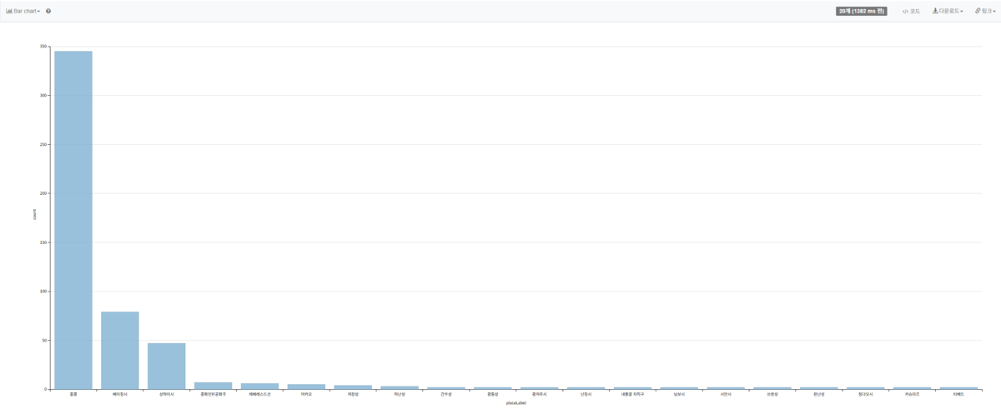Click the small 중화인민공화국 bar
The width and height of the screenshot is (1001, 409).
click(214, 386)
